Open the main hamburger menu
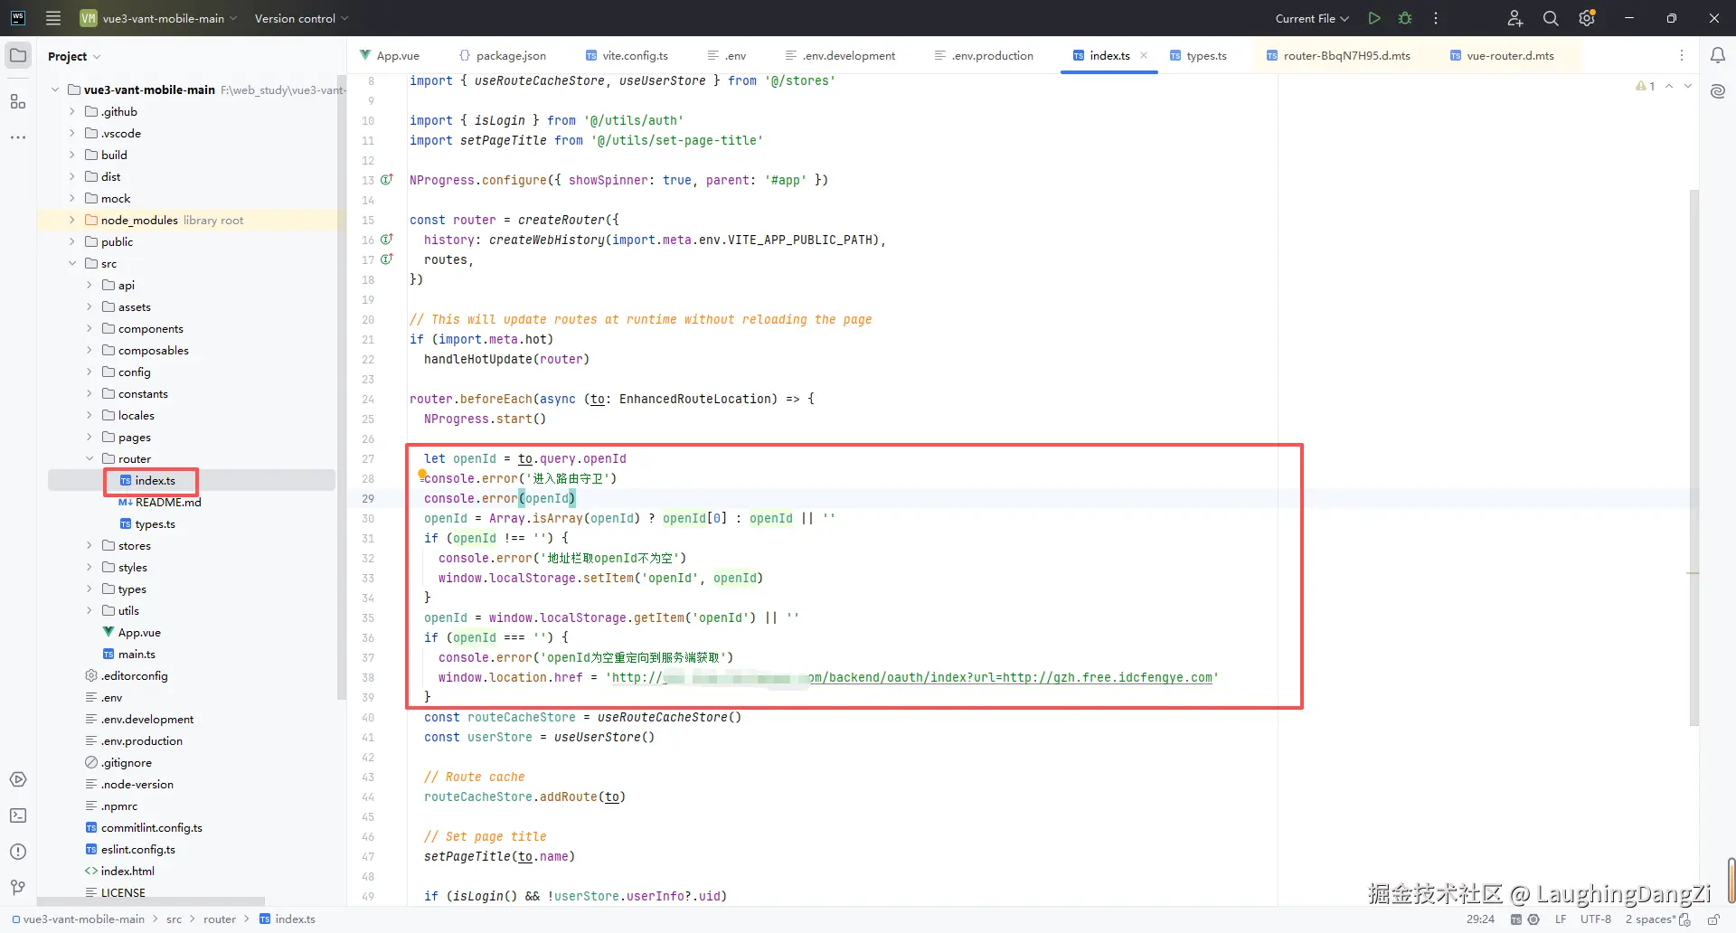This screenshot has height=933, width=1736. point(53,18)
